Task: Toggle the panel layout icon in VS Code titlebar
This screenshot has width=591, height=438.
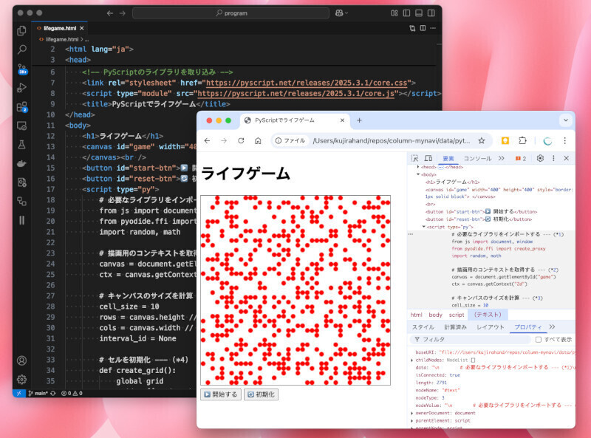Action: point(420,13)
